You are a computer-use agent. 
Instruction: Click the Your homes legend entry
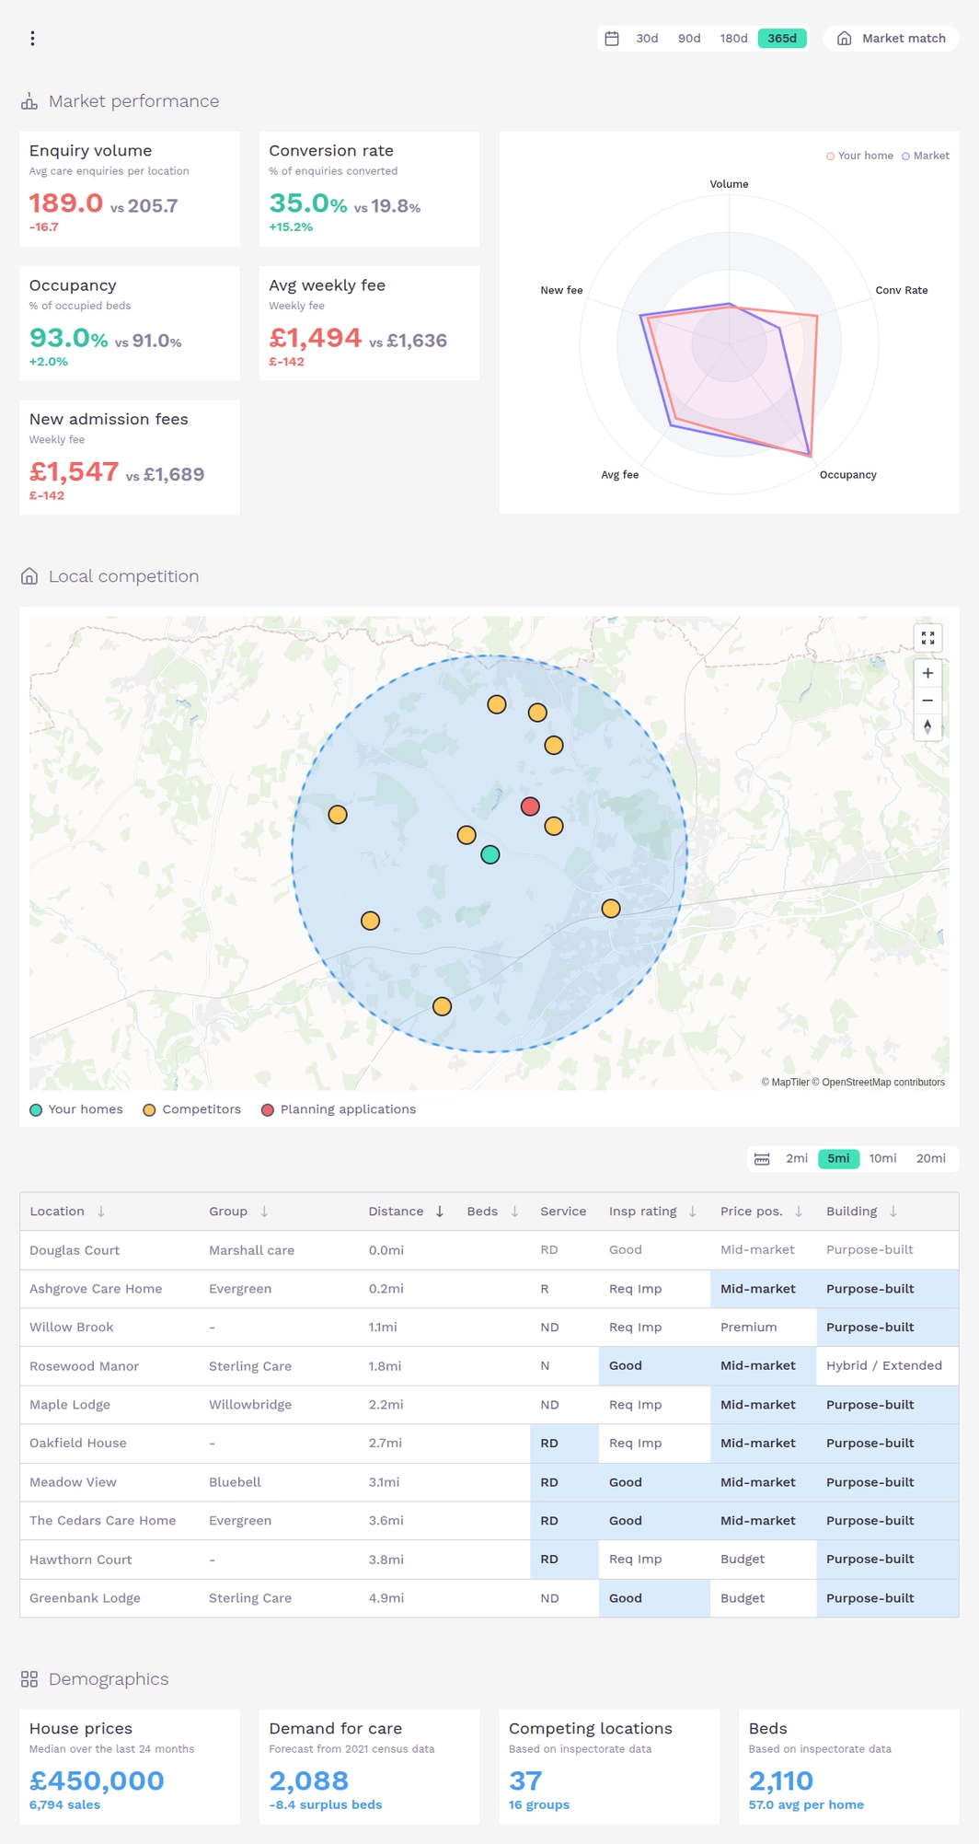76,1109
